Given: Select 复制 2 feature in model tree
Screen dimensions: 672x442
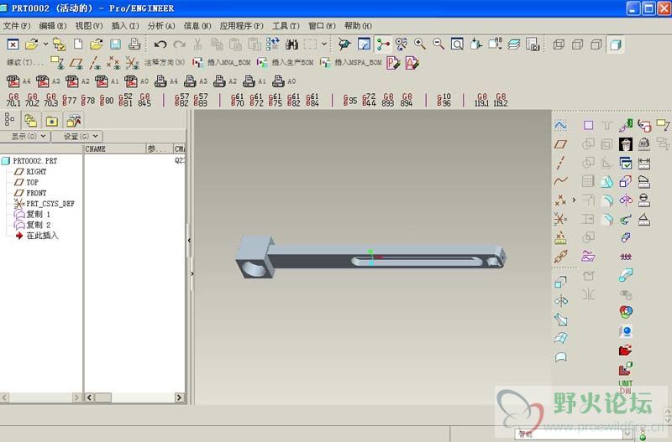Looking at the screenshot, I should [38, 225].
